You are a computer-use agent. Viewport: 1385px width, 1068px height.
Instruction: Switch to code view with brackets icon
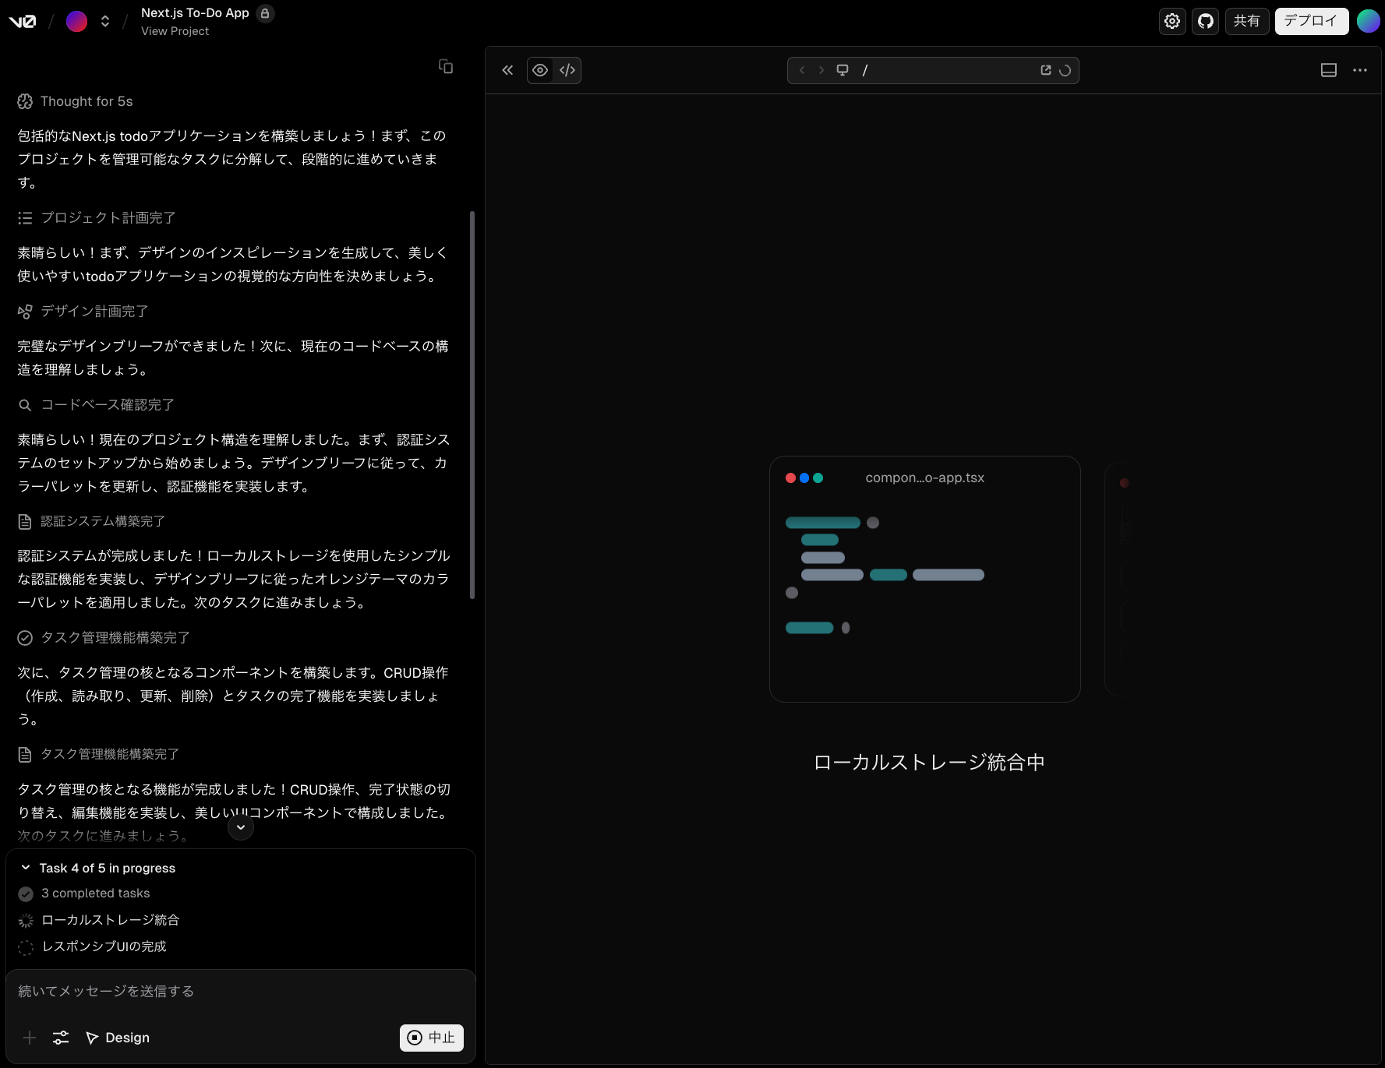pyautogui.click(x=567, y=70)
